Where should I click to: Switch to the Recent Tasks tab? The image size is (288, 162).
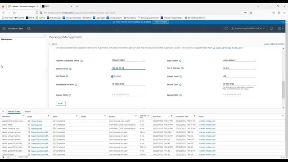click(14, 112)
